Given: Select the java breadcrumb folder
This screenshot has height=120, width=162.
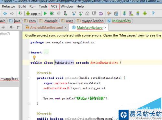Looking at the screenshot, I should [x=15, y=21].
